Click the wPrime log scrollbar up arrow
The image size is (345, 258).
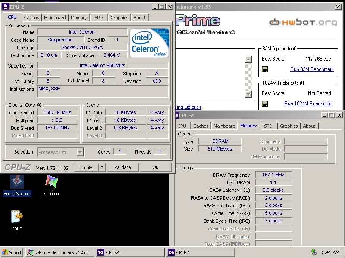[x=248, y=59]
